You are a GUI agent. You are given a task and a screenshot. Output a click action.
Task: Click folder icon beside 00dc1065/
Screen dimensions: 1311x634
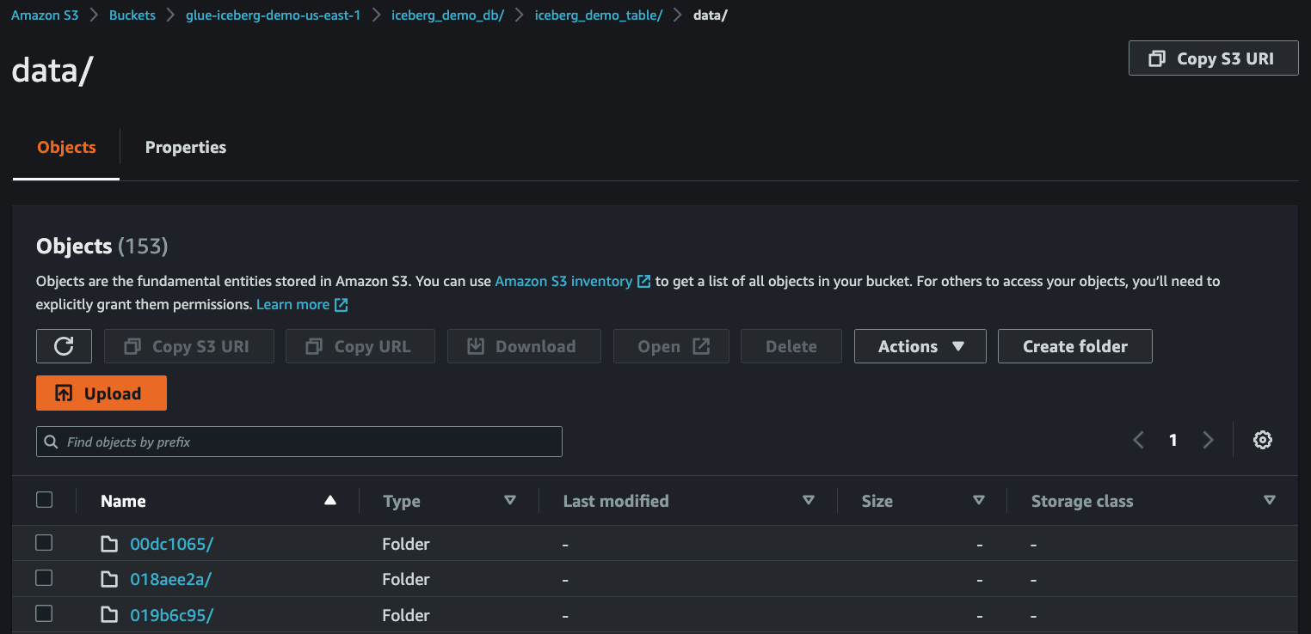[x=109, y=544]
